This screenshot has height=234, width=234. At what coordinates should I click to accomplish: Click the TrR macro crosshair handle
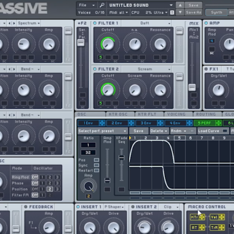(222, 227)
